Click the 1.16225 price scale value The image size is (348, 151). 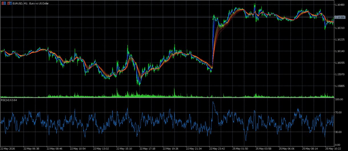340,40
